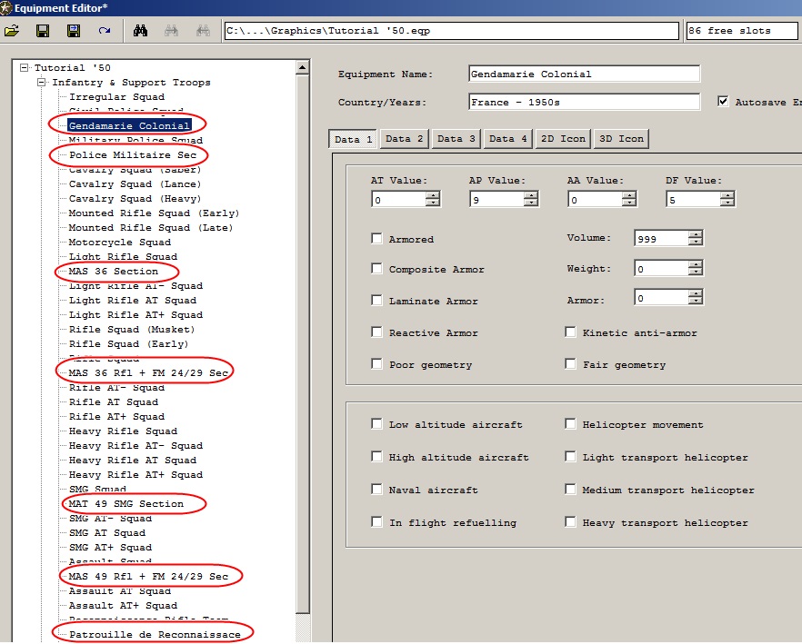Decrease the DF Value with its down arrow
This screenshot has height=644, width=802.
727,203
